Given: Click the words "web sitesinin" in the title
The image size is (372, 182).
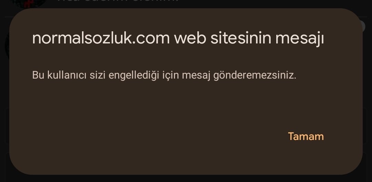Looking at the screenshot, I should pos(223,39).
